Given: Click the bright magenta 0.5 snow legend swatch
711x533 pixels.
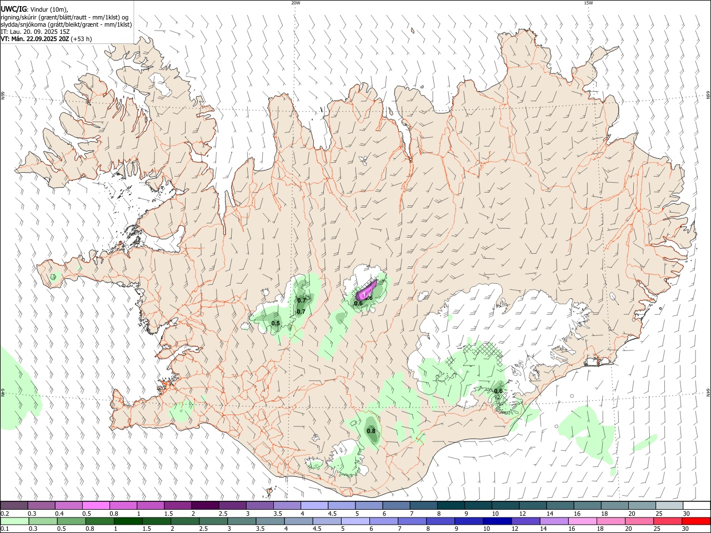Looking at the screenshot, I should click(96, 506).
